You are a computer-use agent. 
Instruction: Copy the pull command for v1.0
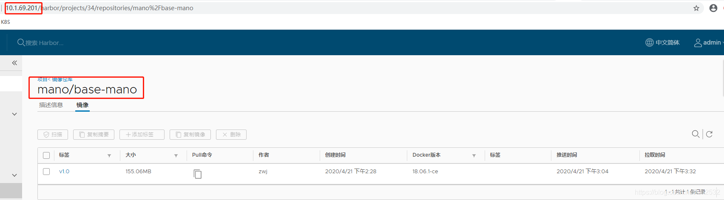[198, 174]
